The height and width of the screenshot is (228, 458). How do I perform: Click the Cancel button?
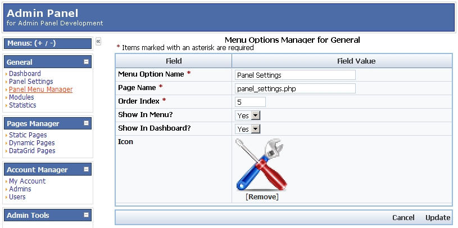[403, 217]
